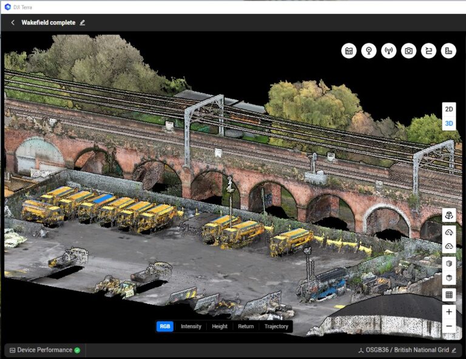Screen dimensions: 466x359
Task: Click the orbit rotate model icon
Action: 449,215
